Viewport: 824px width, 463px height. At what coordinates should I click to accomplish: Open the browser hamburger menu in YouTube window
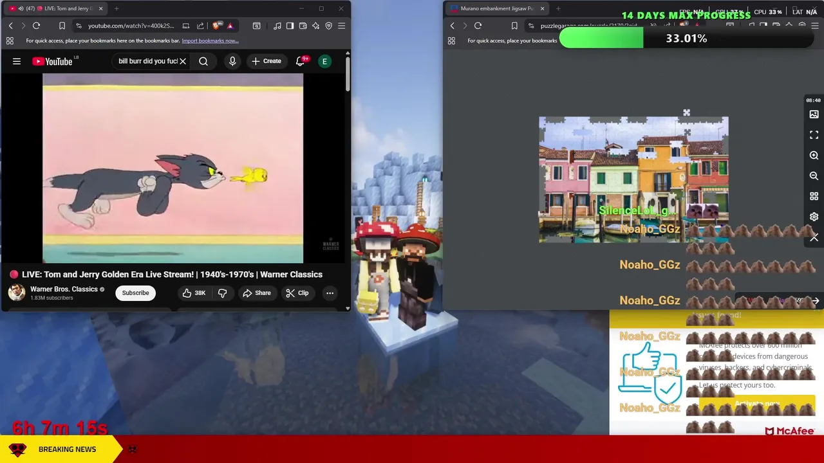341,26
